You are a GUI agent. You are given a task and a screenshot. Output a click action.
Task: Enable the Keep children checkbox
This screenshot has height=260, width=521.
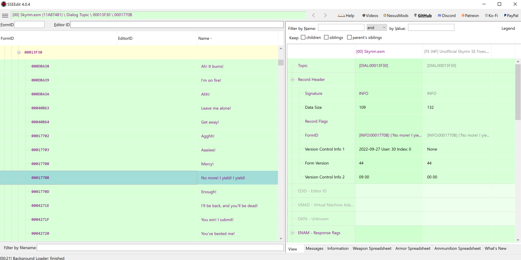(x=303, y=37)
